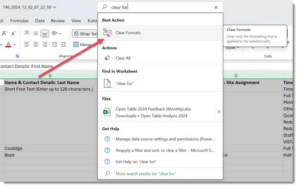
Task: Open Get Help on "clear for"
Action: tap(136, 162)
